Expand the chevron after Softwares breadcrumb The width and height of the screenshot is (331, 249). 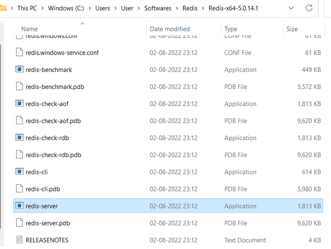coord(177,8)
